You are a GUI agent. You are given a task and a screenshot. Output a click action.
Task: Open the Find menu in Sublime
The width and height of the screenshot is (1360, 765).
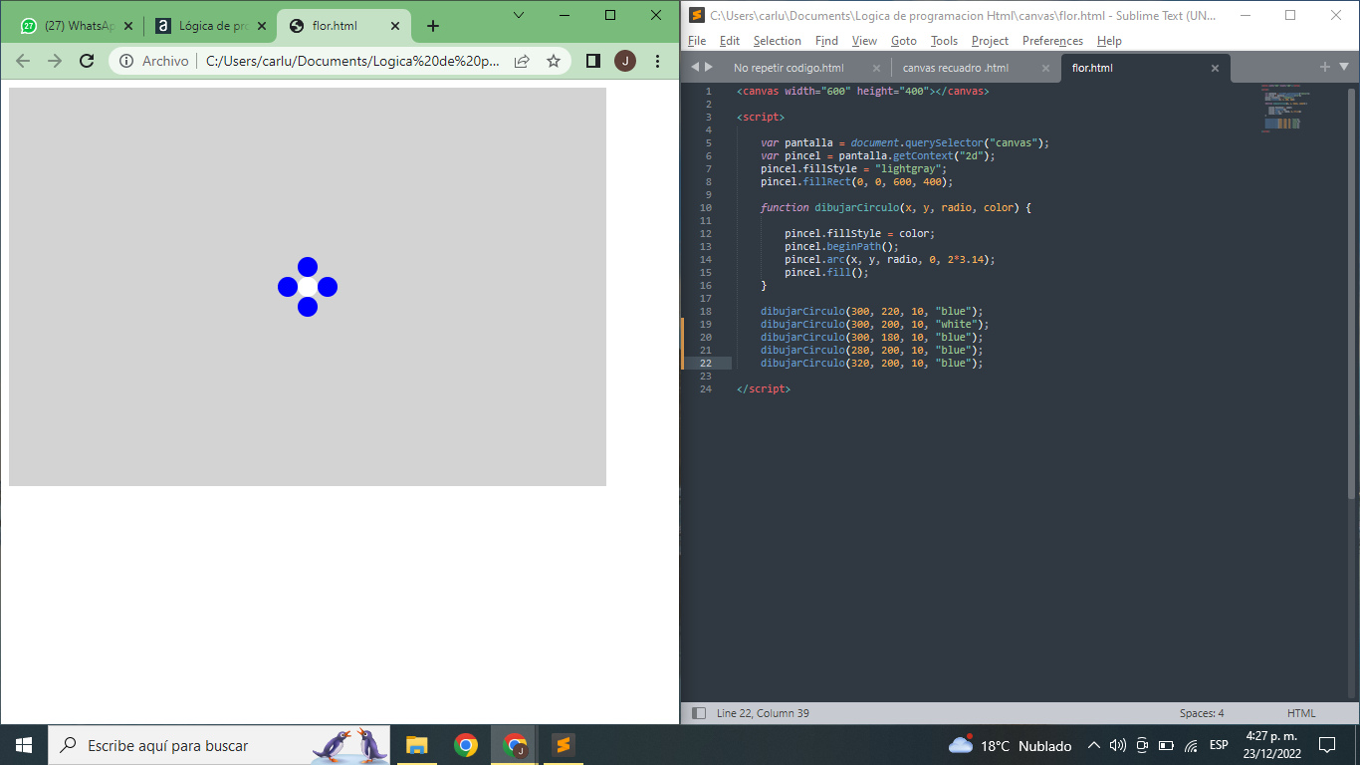pyautogui.click(x=826, y=41)
